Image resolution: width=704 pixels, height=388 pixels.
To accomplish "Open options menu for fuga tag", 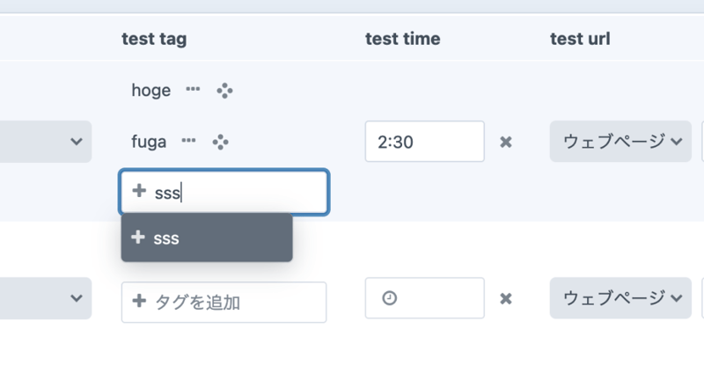I will [188, 141].
